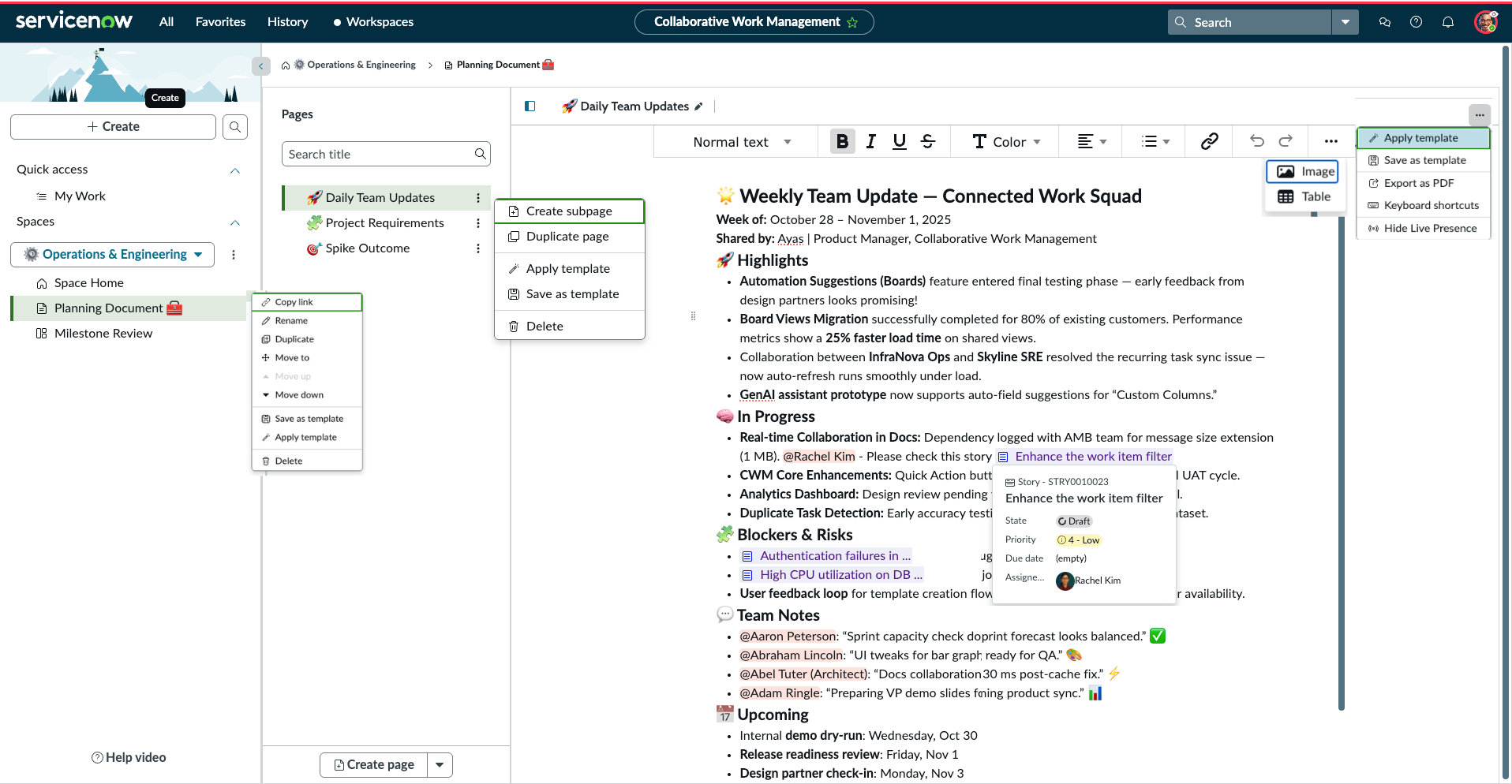
Task: Toggle bold formatting in editor toolbar
Action: [x=842, y=141]
